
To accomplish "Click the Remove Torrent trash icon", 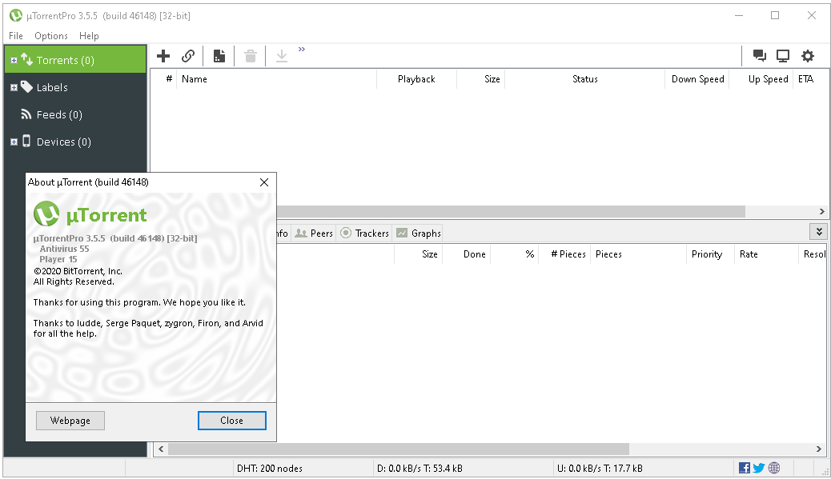I will [x=250, y=55].
